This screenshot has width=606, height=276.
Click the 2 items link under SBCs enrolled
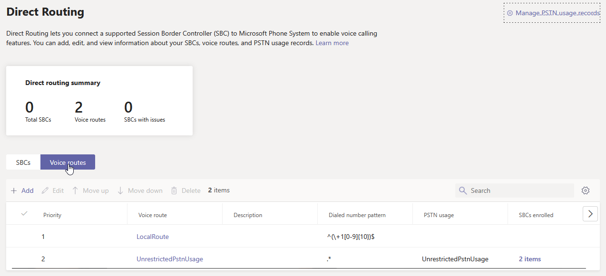[x=529, y=259]
